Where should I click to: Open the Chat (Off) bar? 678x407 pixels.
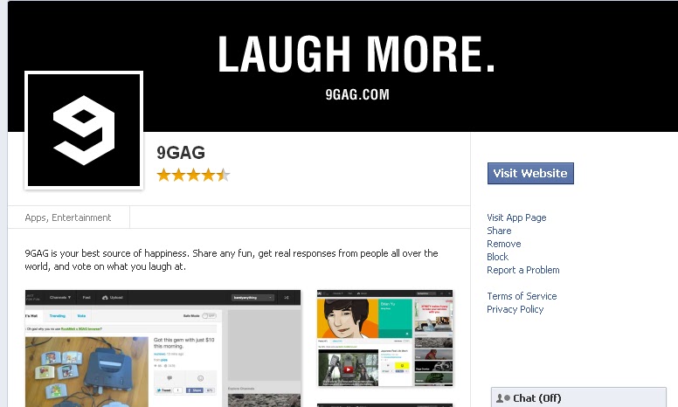pos(578,397)
